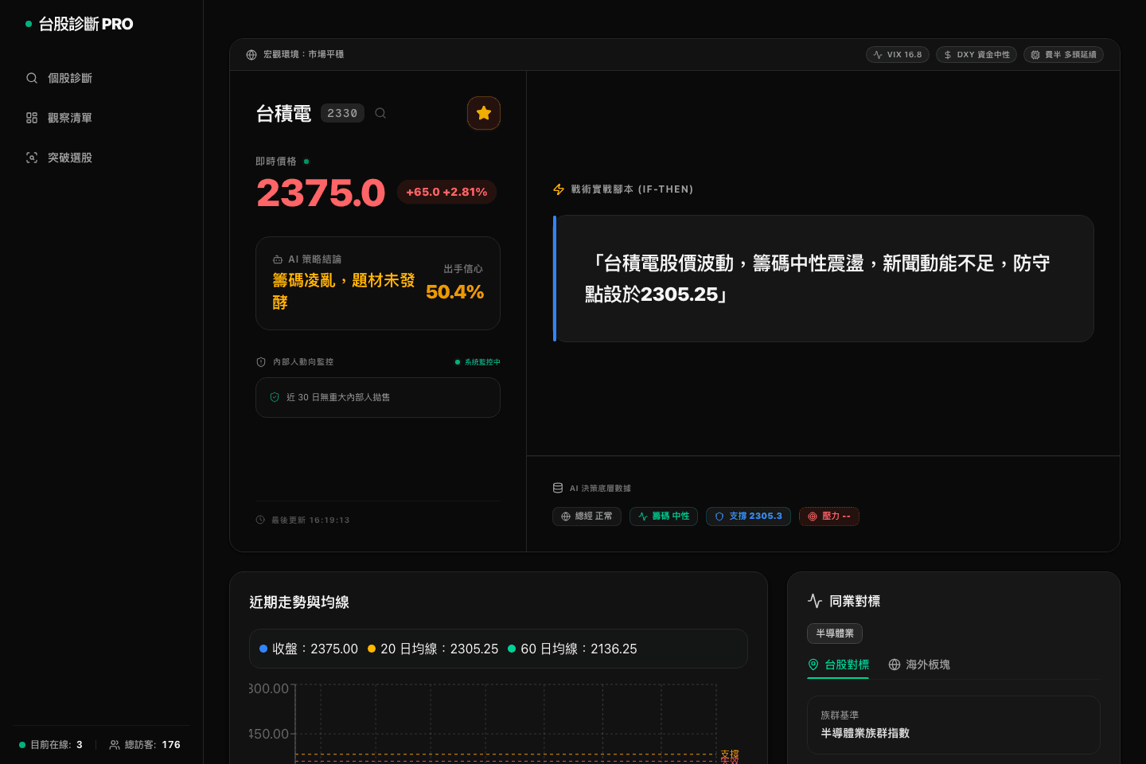The height and width of the screenshot is (764, 1146).
Task: Click the globe icon on 海外板塊 tab
Action: point(895,665)
